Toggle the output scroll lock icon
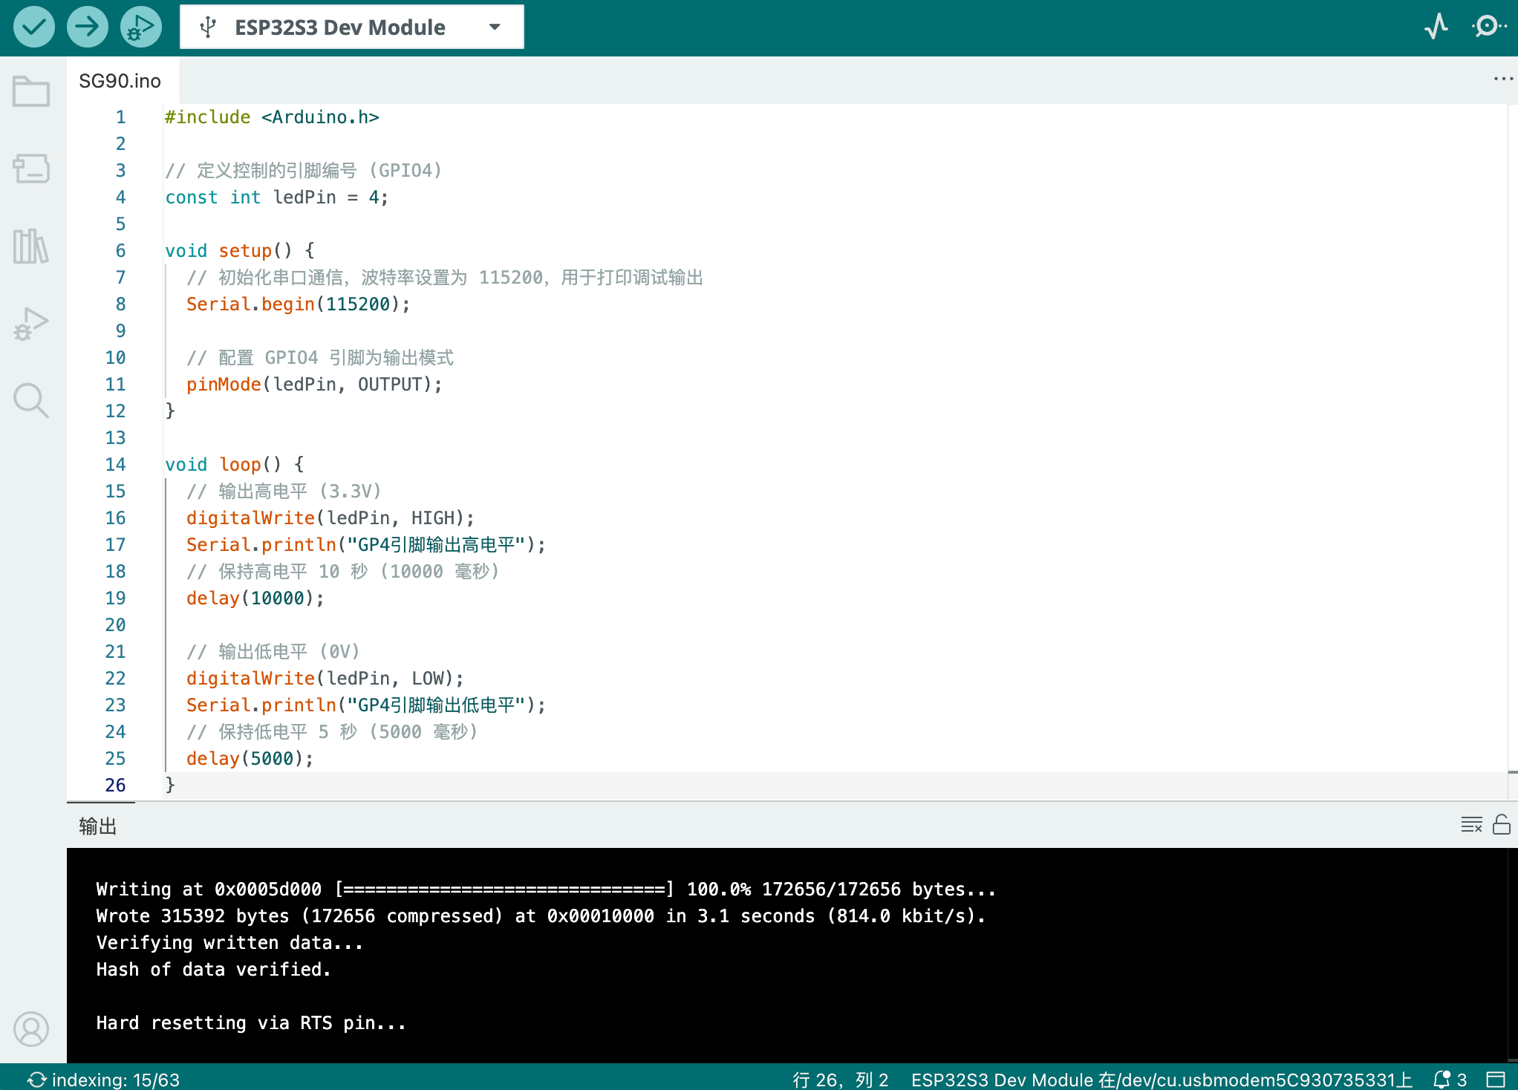 [x=1501, y=825]
